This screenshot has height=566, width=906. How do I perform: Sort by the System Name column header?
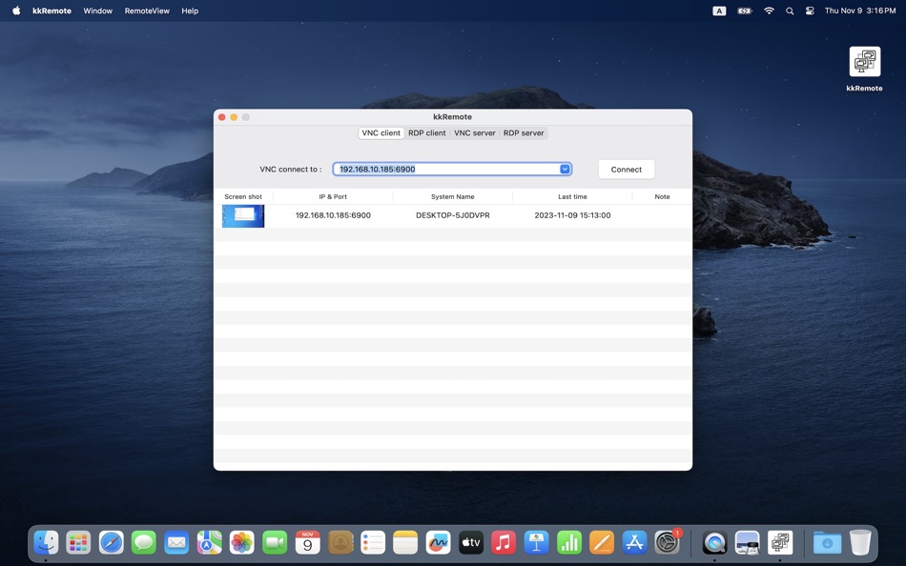[x=452, y=196]
